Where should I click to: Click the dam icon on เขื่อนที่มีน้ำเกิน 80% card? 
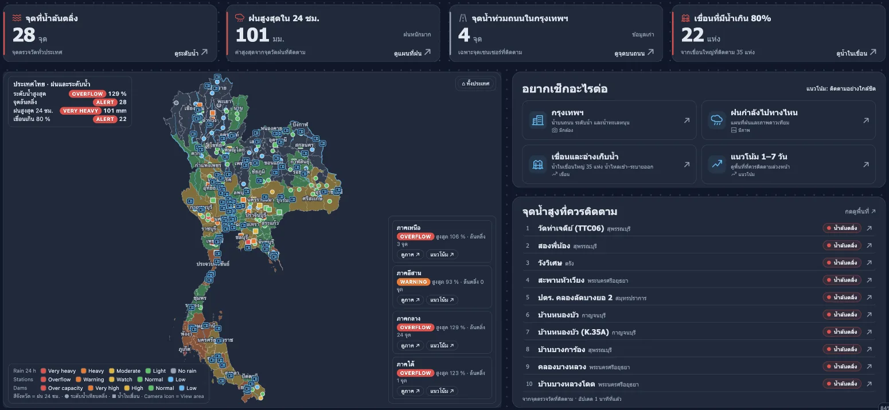(x=685, y=18)
